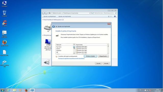The width and height of the screenshot is (163, 92).
Task: Open the Corbeille recycle bin icon
Action: click(4, 14)
